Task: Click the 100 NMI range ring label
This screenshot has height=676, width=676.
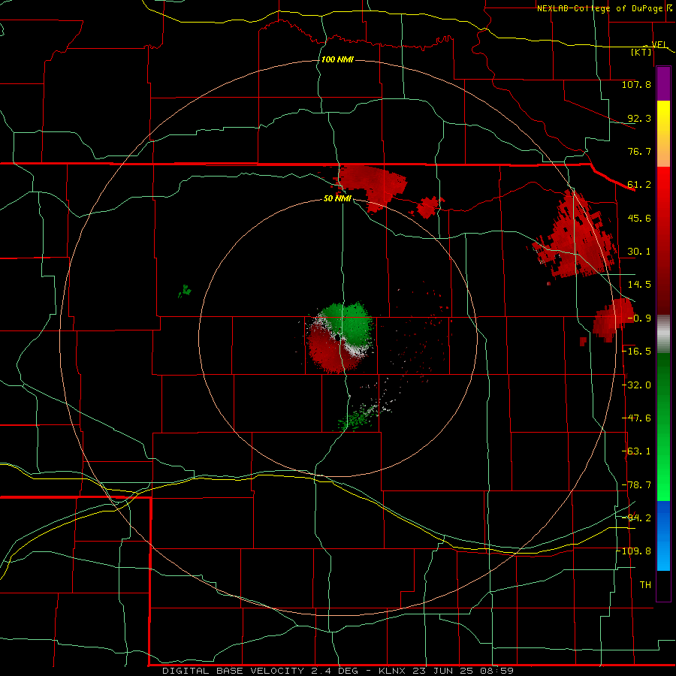Action: pyautogui.click(x=337, y=59)
